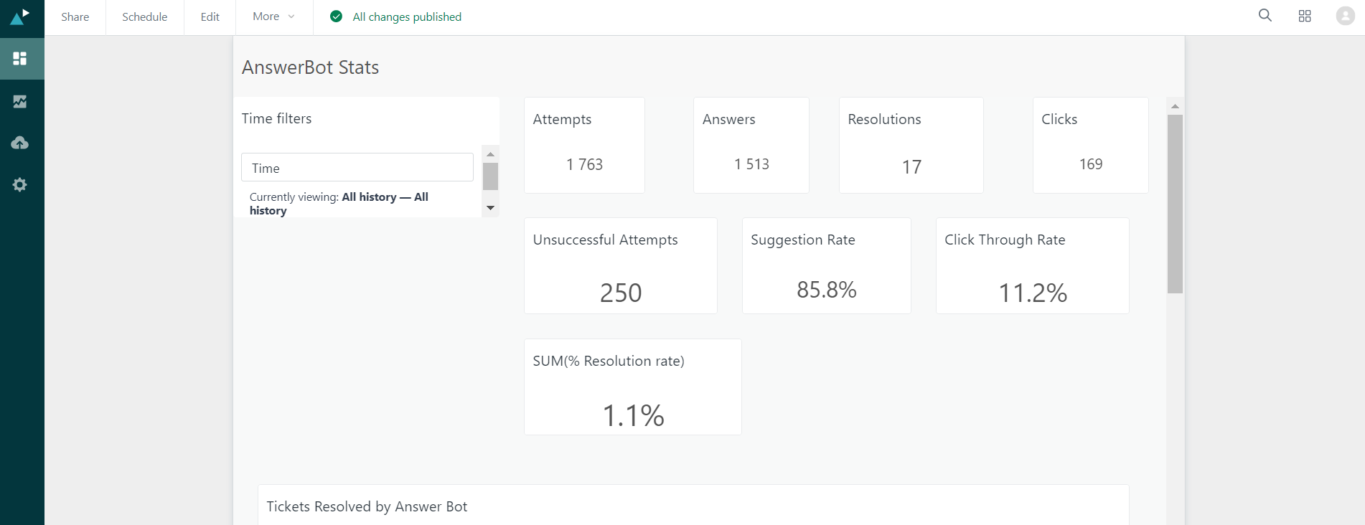1365x525 pixels.
Task: Click the dashboard vertical scrollbar thumb
Action: pos(1175,204)
